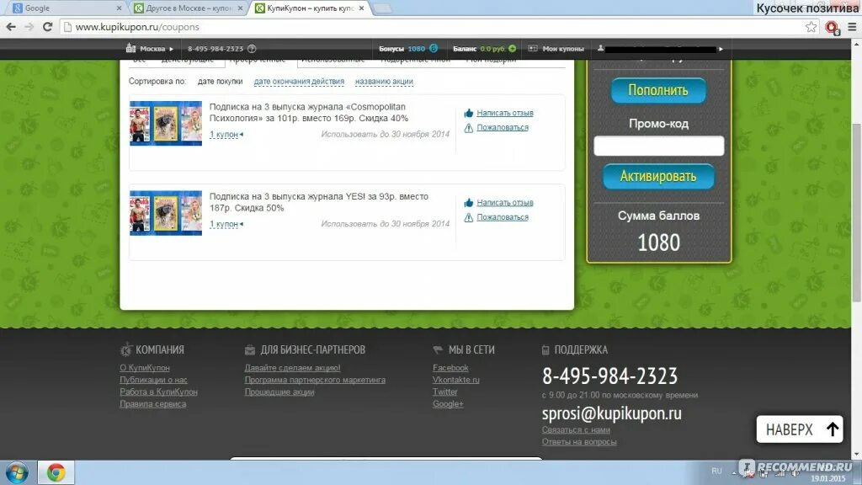Click the browser forward arrow
This screenshot has width=862, height=485.
click(29, 27)
